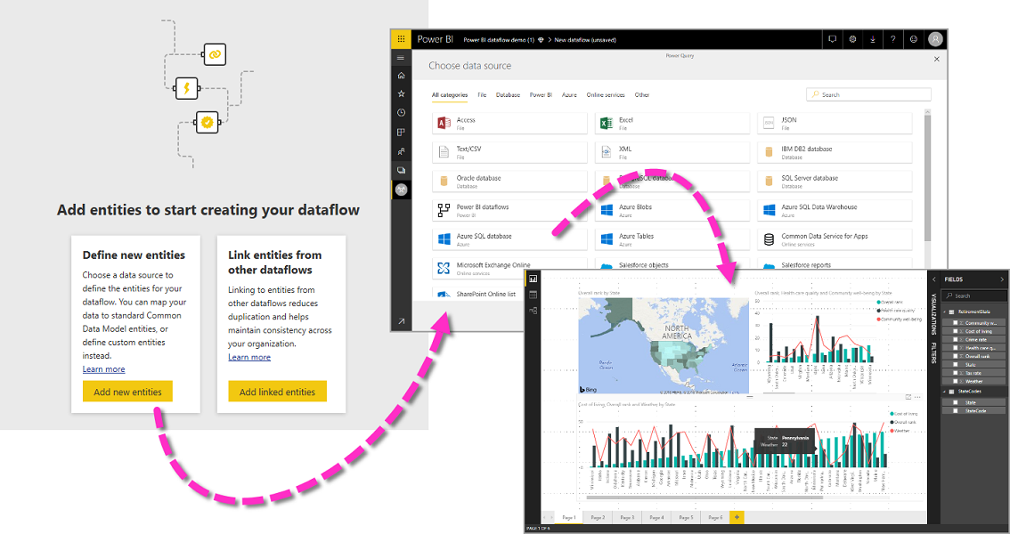Screen dimensions: 1010x534
Task: Open Workspaces icon in Power BI sidebar
Action: tap(401, 171)
